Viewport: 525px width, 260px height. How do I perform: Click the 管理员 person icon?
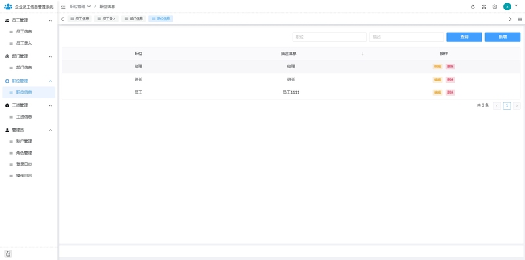coord(7,130)
